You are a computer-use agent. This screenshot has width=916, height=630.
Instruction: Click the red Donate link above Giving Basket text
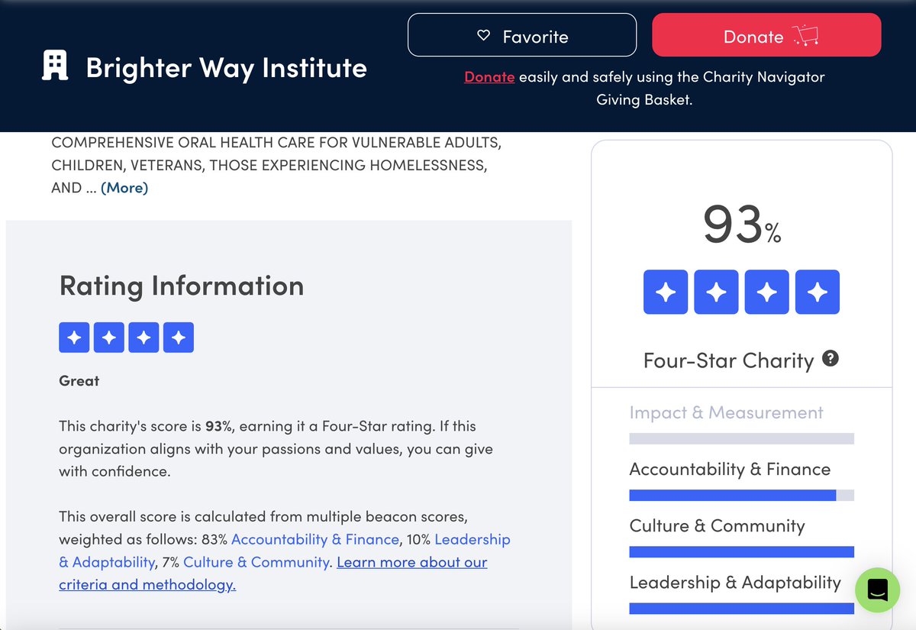point(489,76)
